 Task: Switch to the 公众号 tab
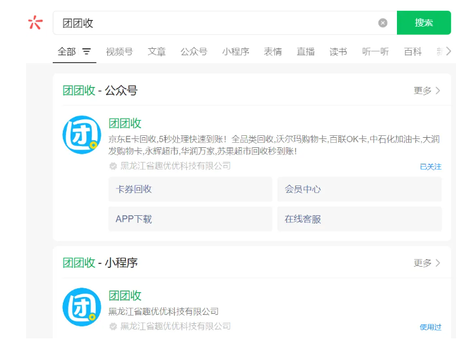click(194, 51)
